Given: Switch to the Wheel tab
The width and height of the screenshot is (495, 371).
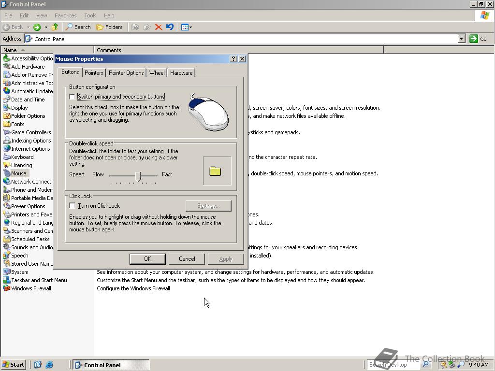Looking at the screenshot, I should [x=157, y=73].
